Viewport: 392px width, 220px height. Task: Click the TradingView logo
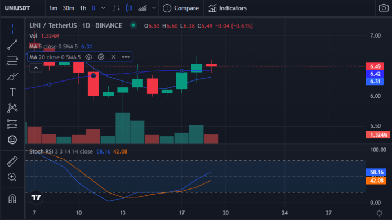click(36, 197)
